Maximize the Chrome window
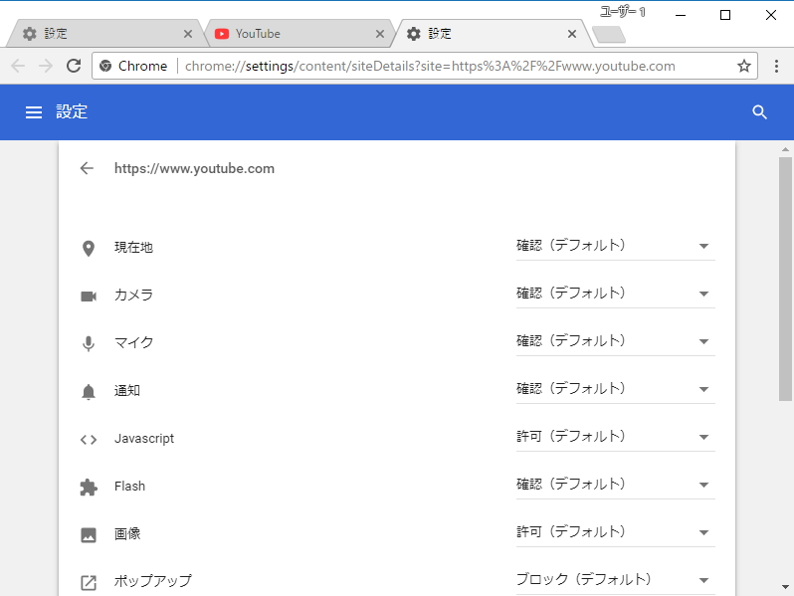This screenshot has width=794, height=596. 725,15
